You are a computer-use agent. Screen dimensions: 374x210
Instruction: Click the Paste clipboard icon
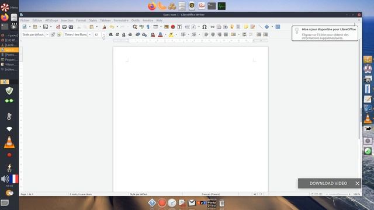[x=92, y=27]
